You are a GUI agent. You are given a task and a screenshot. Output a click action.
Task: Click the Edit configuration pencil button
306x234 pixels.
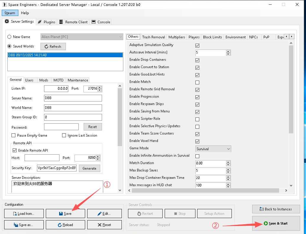point(104,214)
